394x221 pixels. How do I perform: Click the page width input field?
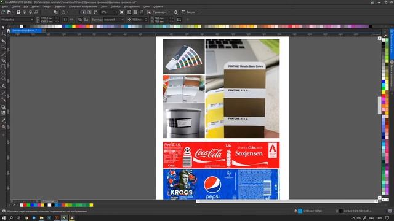(x=47, y=18)
